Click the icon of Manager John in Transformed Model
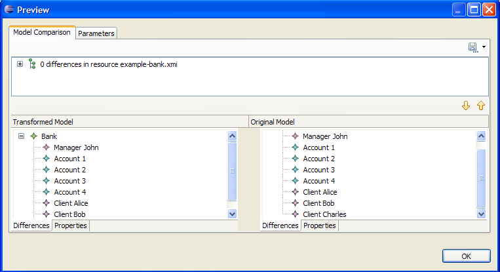 coord(46,147)
